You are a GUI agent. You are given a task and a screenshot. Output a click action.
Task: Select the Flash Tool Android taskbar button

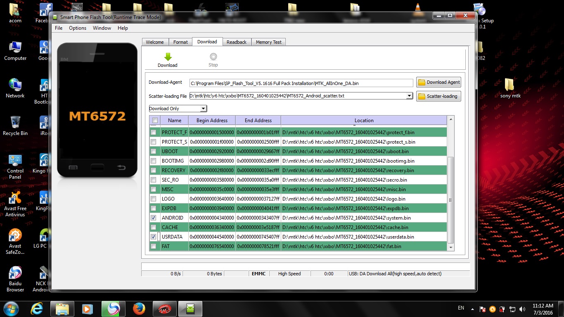190,308
